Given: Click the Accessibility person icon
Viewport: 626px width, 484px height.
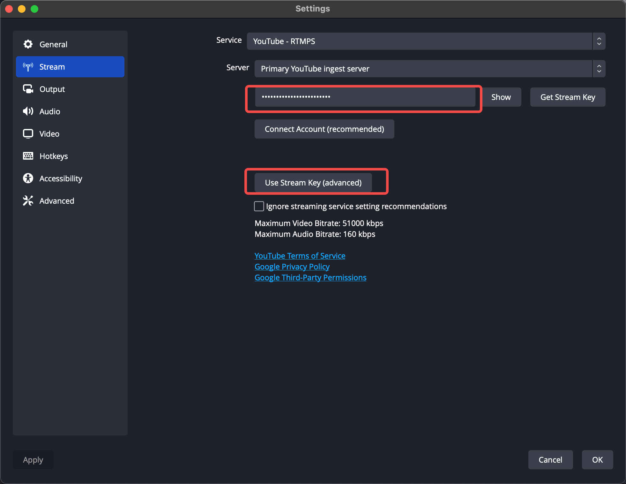Looking at the screenshot, I should coord(28,178).
